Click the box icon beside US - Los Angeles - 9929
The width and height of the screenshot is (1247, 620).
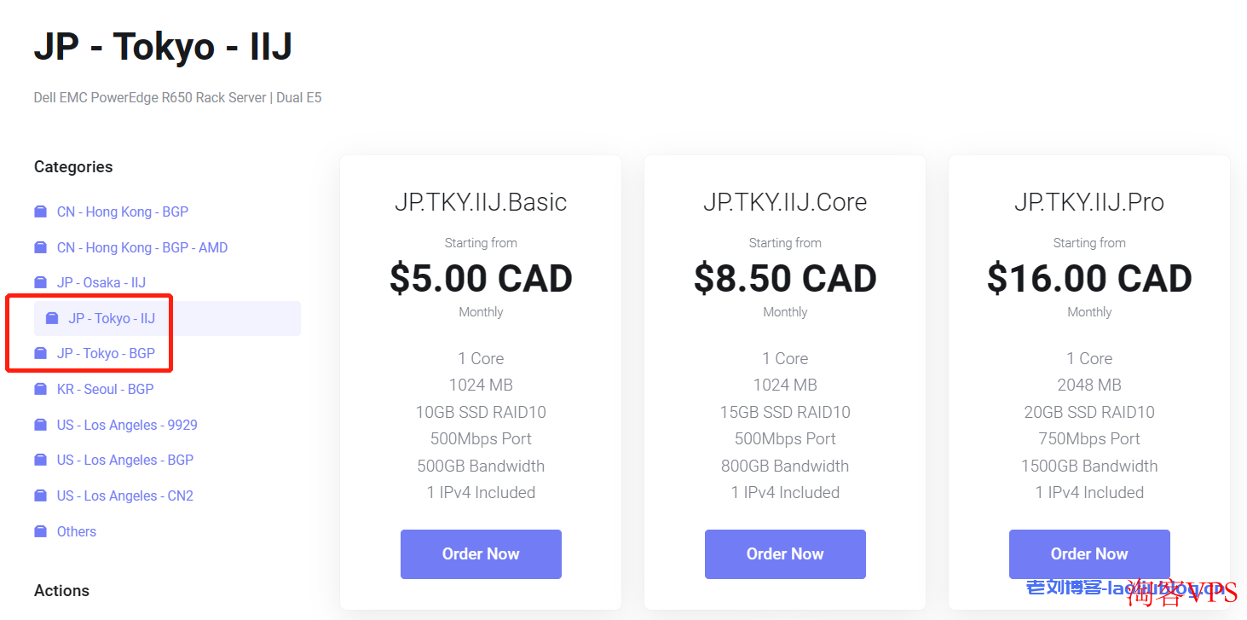(x=40, y=425)
